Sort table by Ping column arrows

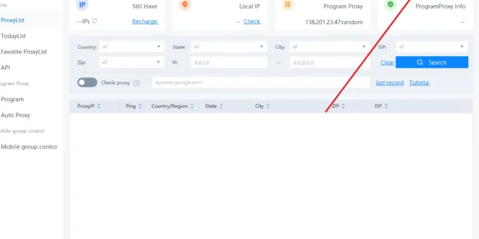click(x=140, y=106)
